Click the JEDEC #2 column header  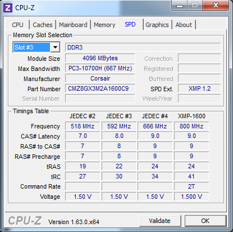click(x=83, y=116)
